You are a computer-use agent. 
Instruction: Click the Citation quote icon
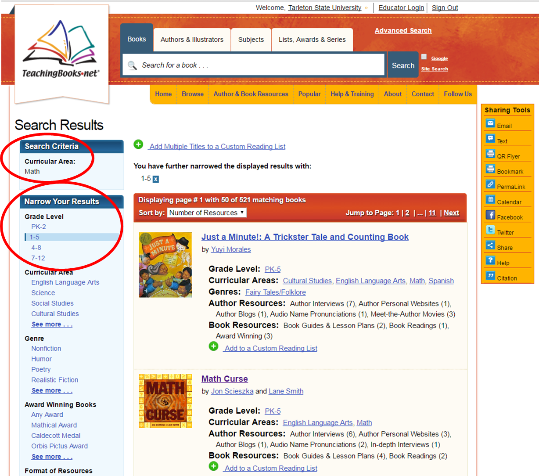(x=490, y=276)
